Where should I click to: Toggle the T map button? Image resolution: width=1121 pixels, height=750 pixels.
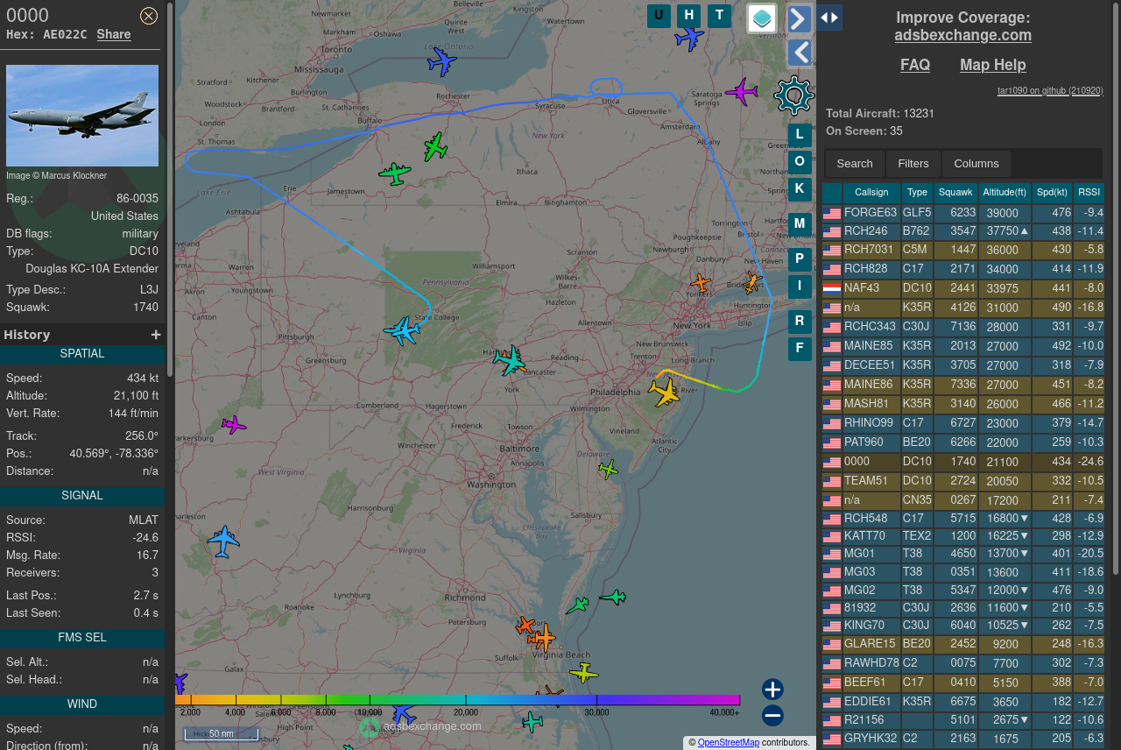(719, 16)
